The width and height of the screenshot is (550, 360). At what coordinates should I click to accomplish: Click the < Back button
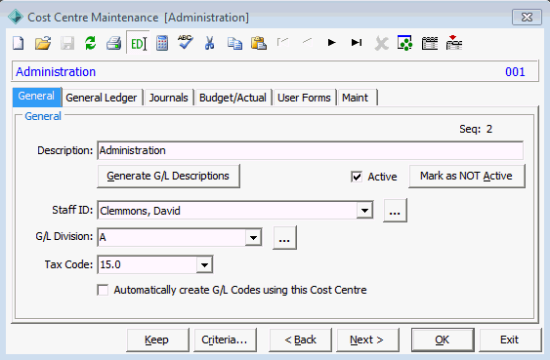(300, 340)
